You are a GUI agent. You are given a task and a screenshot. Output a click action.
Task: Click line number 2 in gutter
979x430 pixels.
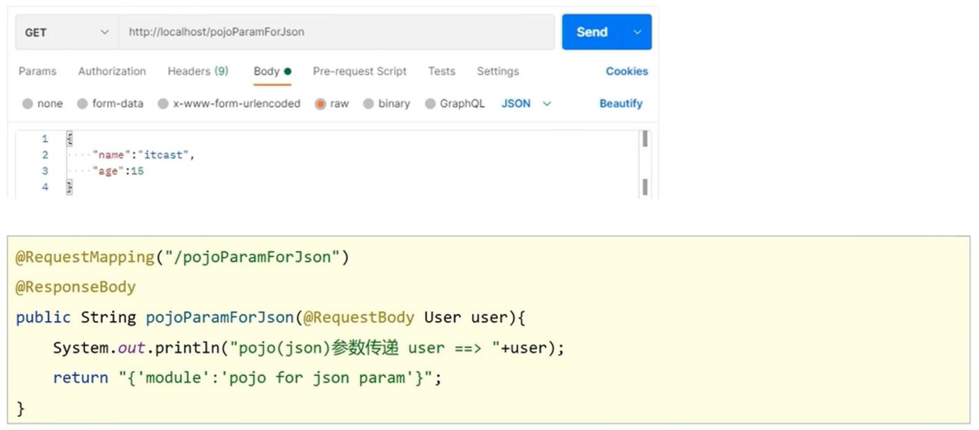[x=45, y=155]
